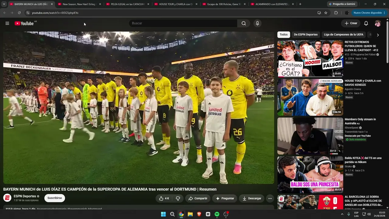Open Spotify from the taskbar

point(217,214)
